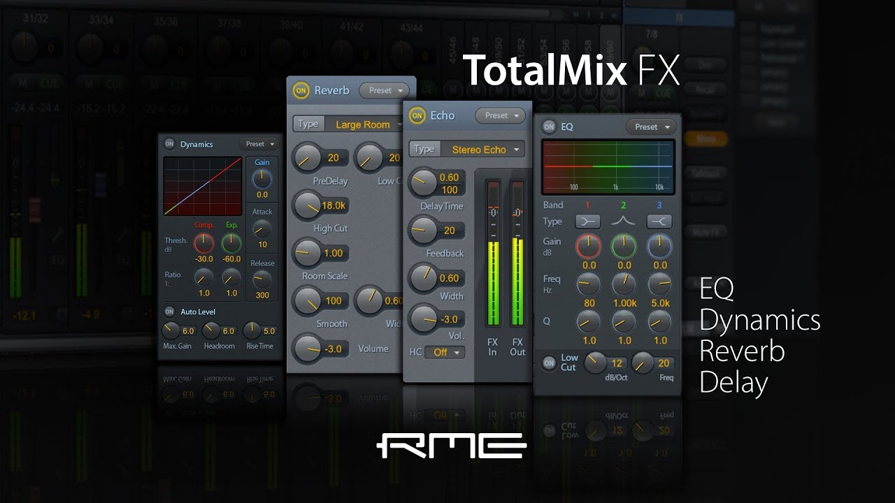Click the FX In level meter
The height and width of the screenshot is (503, 895).
tap(494, 254)
